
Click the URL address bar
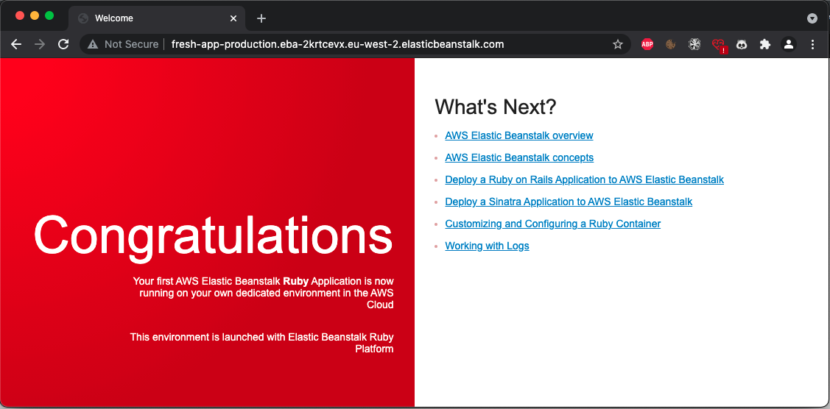[368, 44]
